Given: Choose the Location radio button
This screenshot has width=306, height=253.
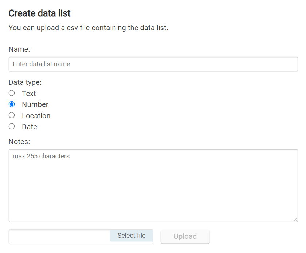Looking at the screenshot, I should (x=12, y=115).
